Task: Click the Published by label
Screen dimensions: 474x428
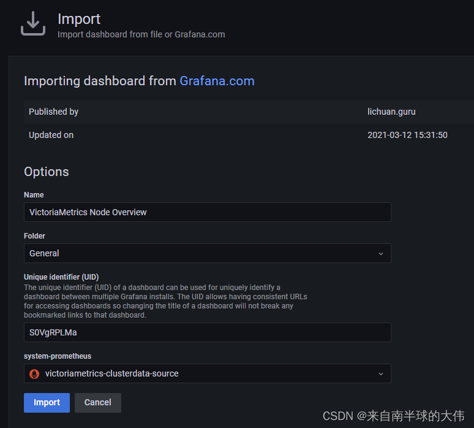Action: (x=53, y=112)
